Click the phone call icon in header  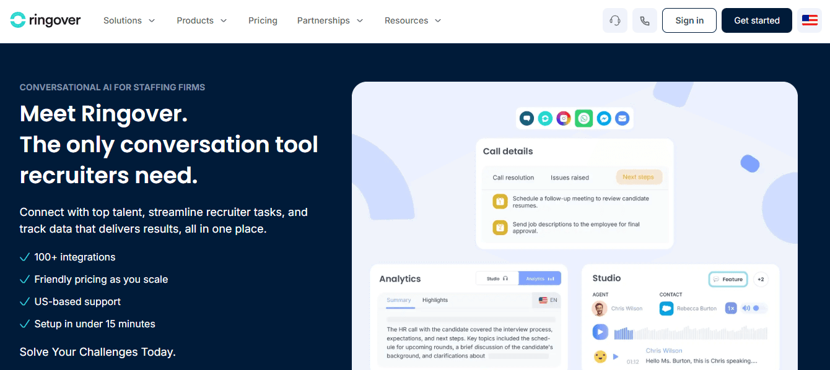[x=645, y=20]
